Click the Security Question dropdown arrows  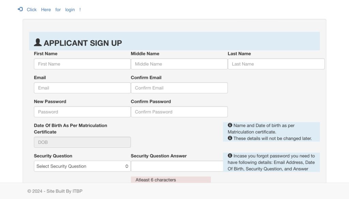127,166
